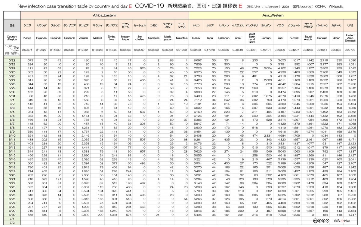Viewport: 361px width, 227px height.
Task: Click the Turkey population value 0.83429
Action: 196,50
